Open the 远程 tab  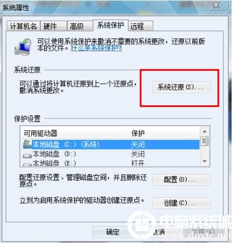click(140, 26)
